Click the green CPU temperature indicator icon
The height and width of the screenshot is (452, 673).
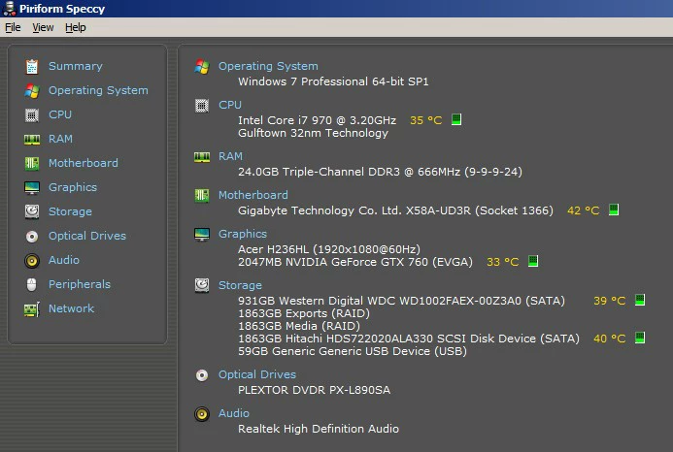(456, 119)
